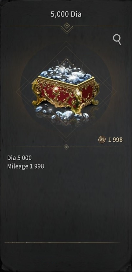Click the red panel on the chest's right side

(88, 92)
